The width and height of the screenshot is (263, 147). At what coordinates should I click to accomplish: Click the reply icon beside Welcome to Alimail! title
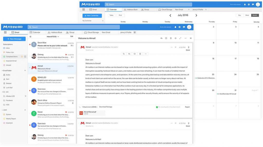[161, 38]
